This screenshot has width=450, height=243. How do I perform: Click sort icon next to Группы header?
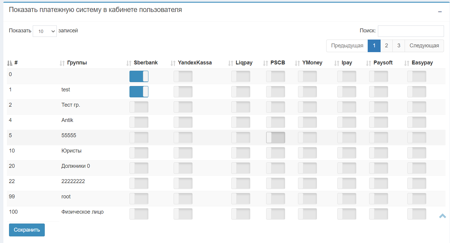coord(62,63)
